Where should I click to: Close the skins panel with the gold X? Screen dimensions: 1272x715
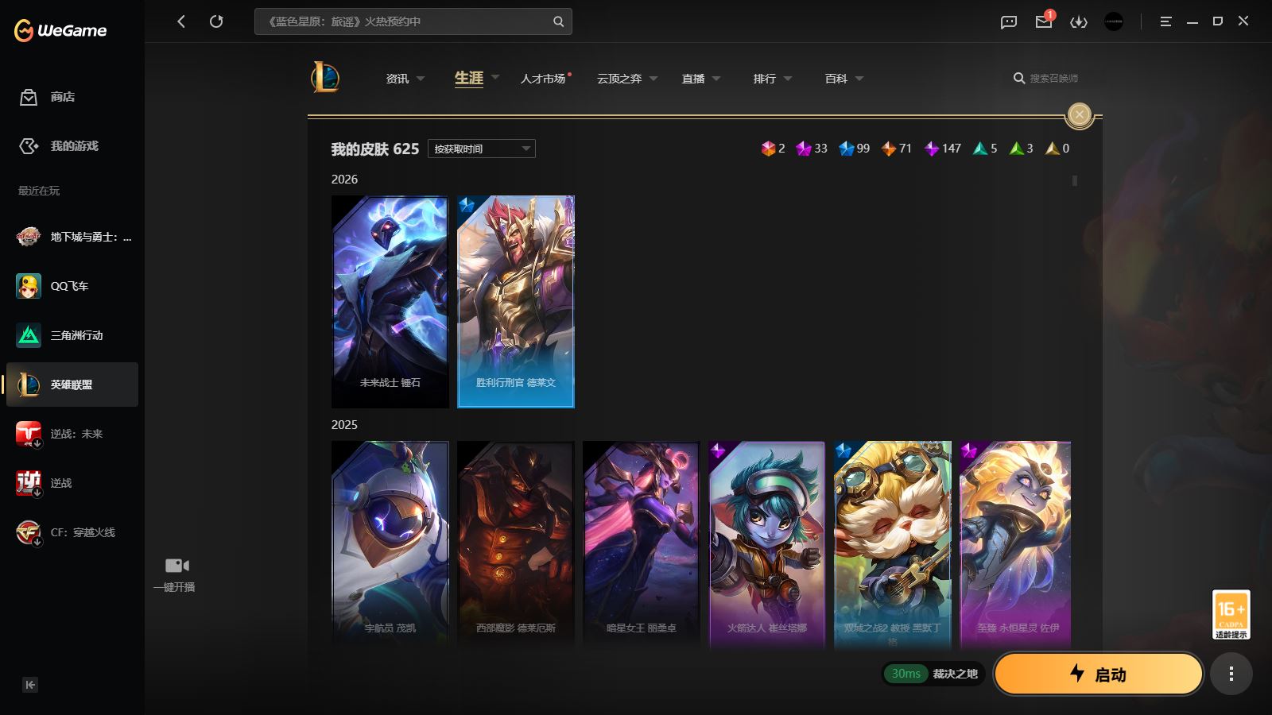[1080, 115]
